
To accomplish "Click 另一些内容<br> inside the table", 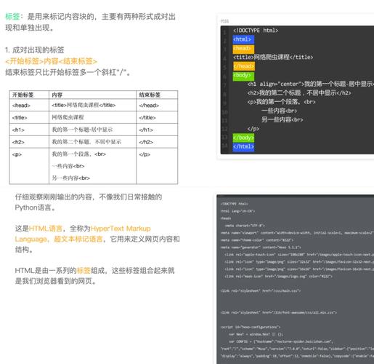I will (70, 178).
